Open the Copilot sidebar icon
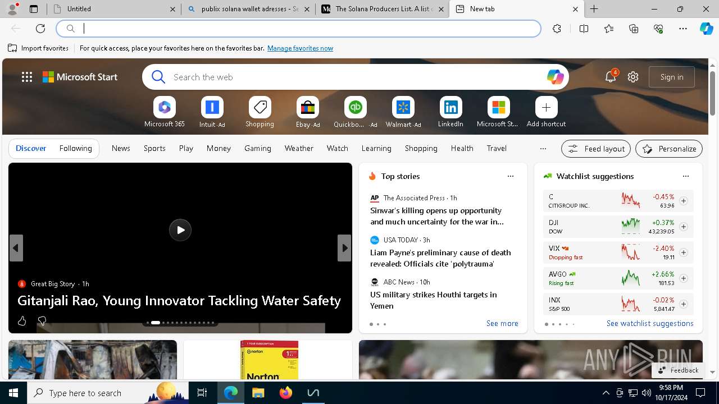Image resolution: width=719 pixels, height=404 pixels. coord(706,29)
